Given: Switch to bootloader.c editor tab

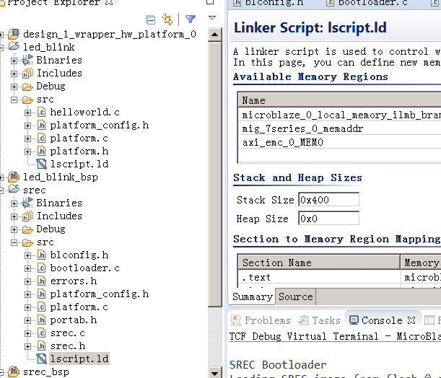Looking at the screenshot, I should 367,3.
